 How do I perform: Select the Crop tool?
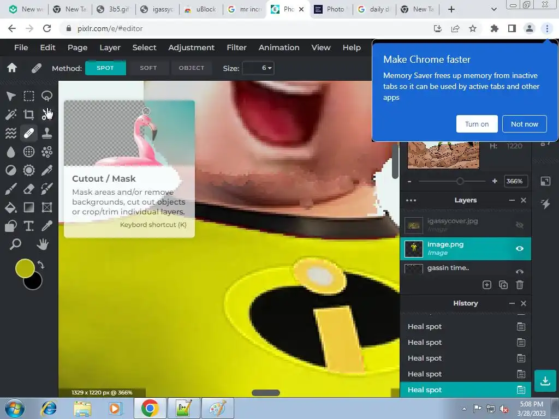pos(29,115)
